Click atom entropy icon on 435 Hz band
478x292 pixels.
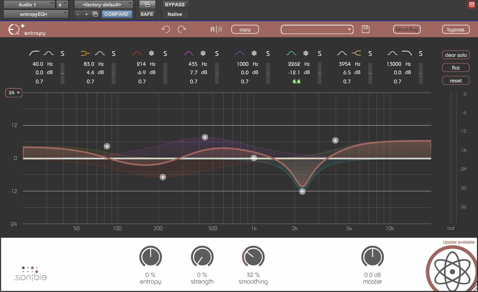203,53
